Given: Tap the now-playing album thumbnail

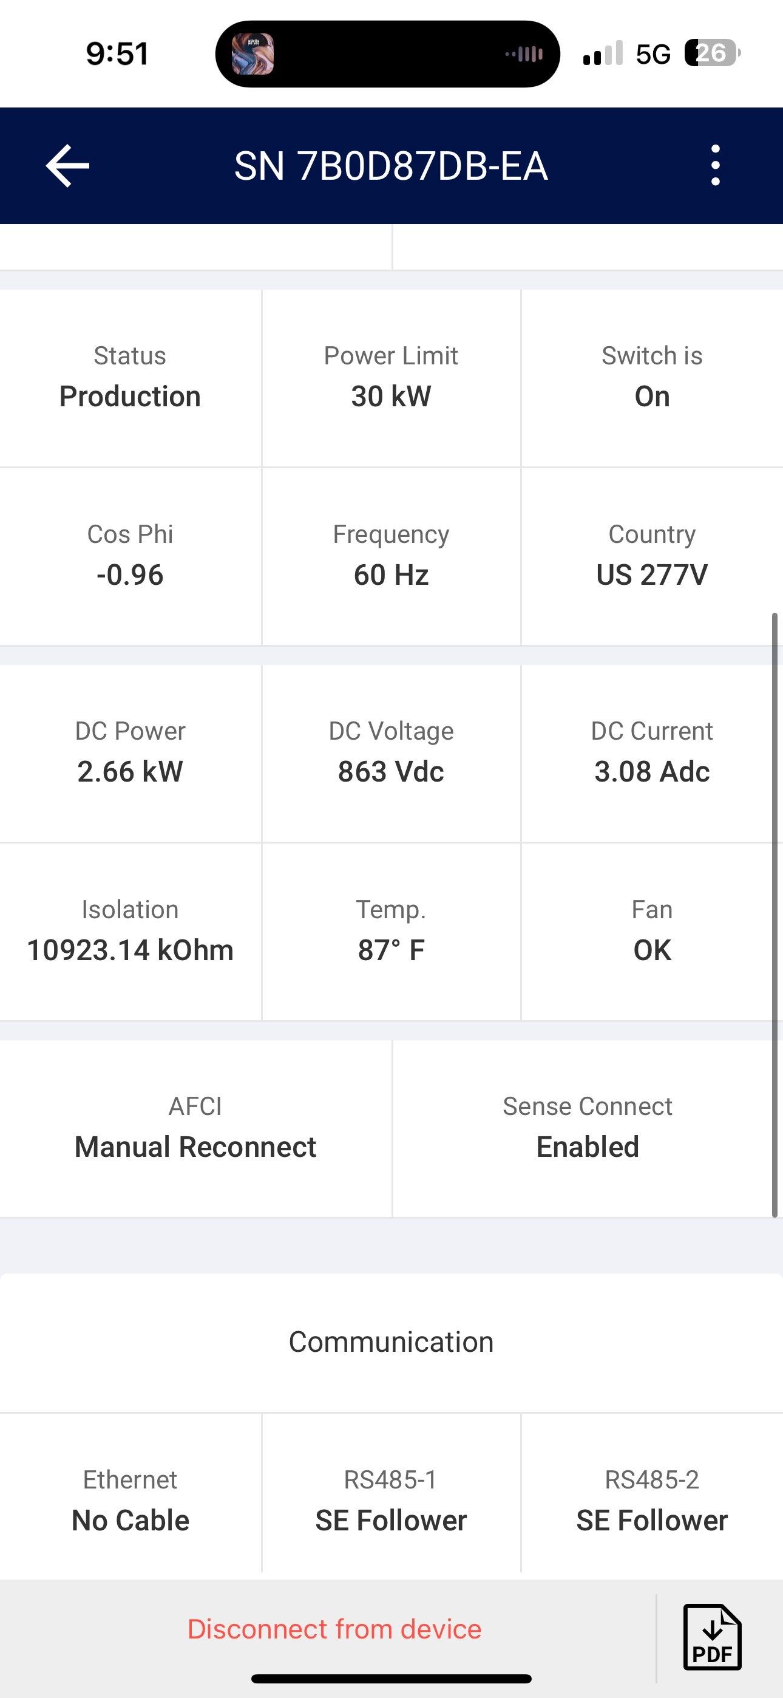Looking at the screenshot, I should pyautogui.click(x=253, y=54).
